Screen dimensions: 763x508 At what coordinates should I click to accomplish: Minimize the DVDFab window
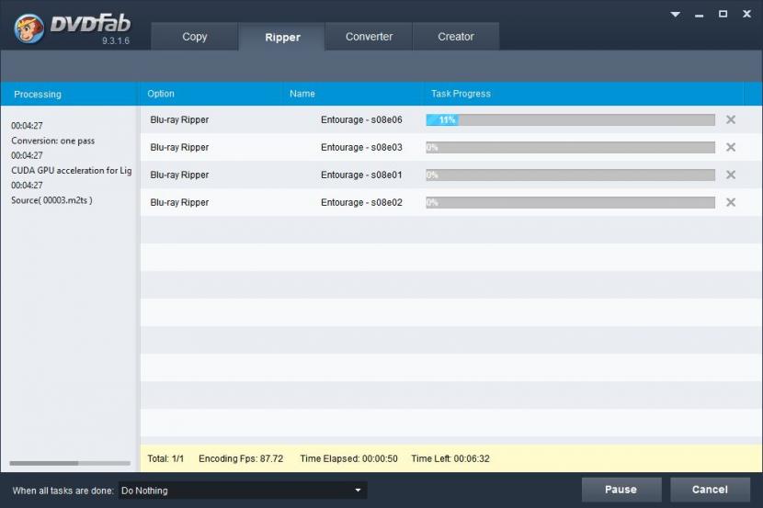click(700, 14)
